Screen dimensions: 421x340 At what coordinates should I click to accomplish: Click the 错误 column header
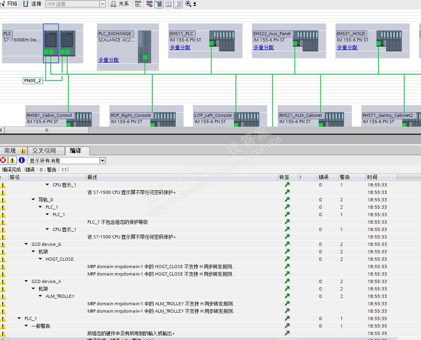[327, 177]
